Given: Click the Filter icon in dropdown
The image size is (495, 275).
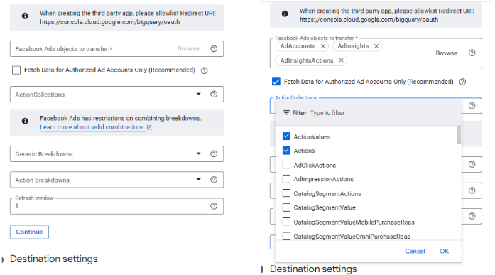Looking at the screenshot, I should coord(286,113).
